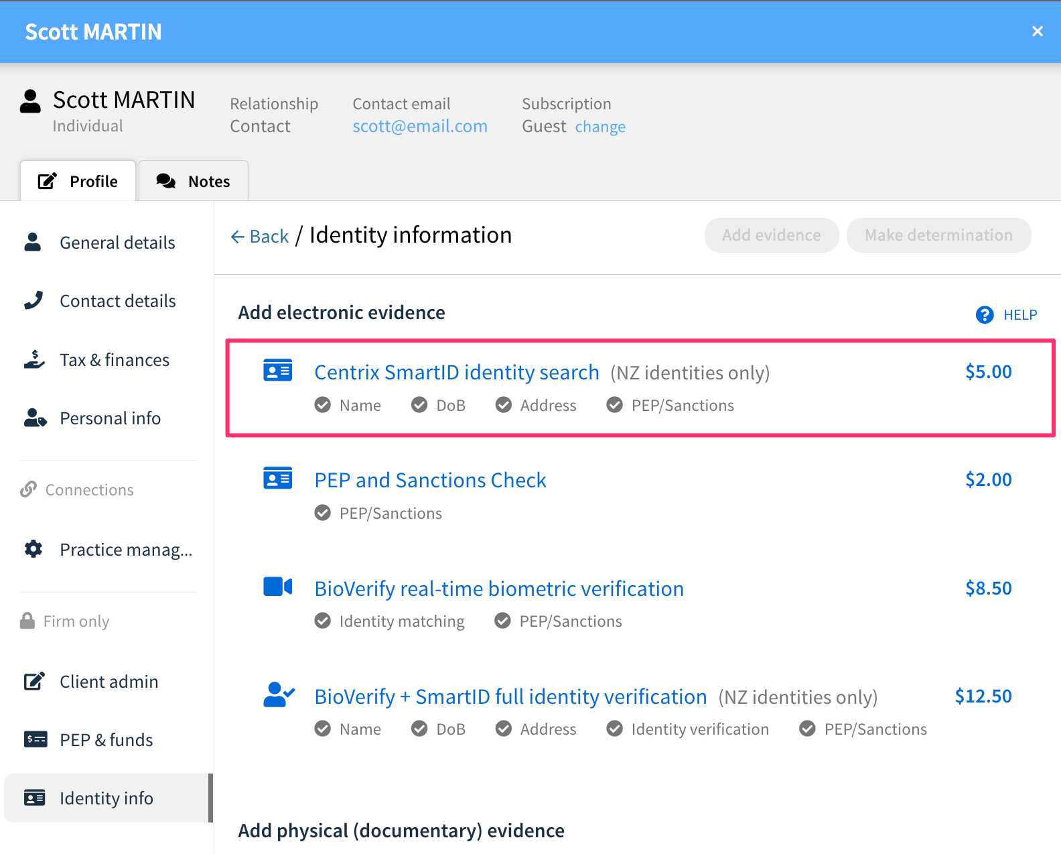The width and height of the screenshot is (1061, 854).
Task: Click the Notes tab speech bubbles icon
Action: click(x=166, y=181)
